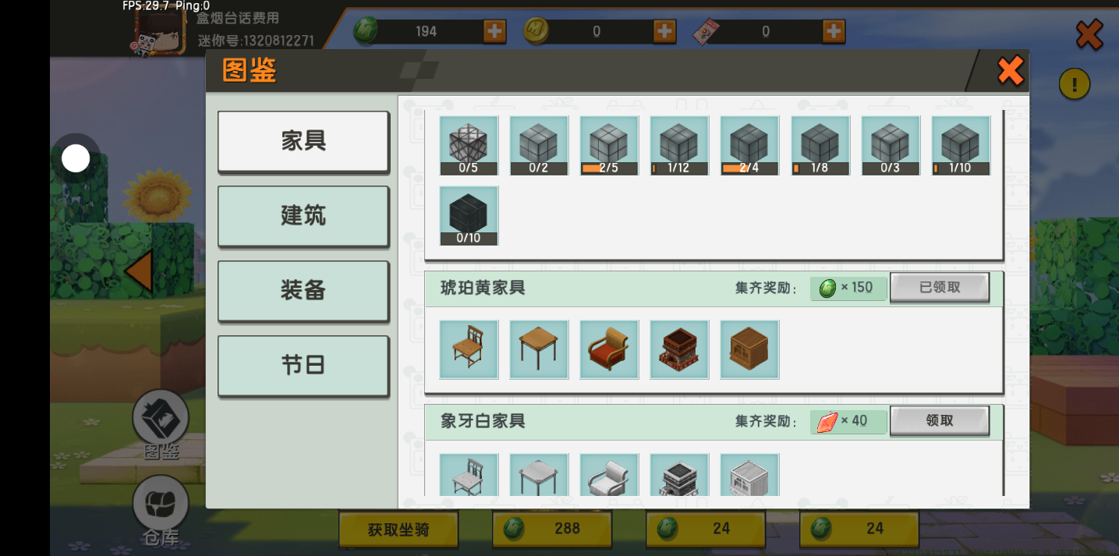Select the amber square table thumbnail
The height and width of the screenshot is (556, 1119).
(x=539, y=349)
